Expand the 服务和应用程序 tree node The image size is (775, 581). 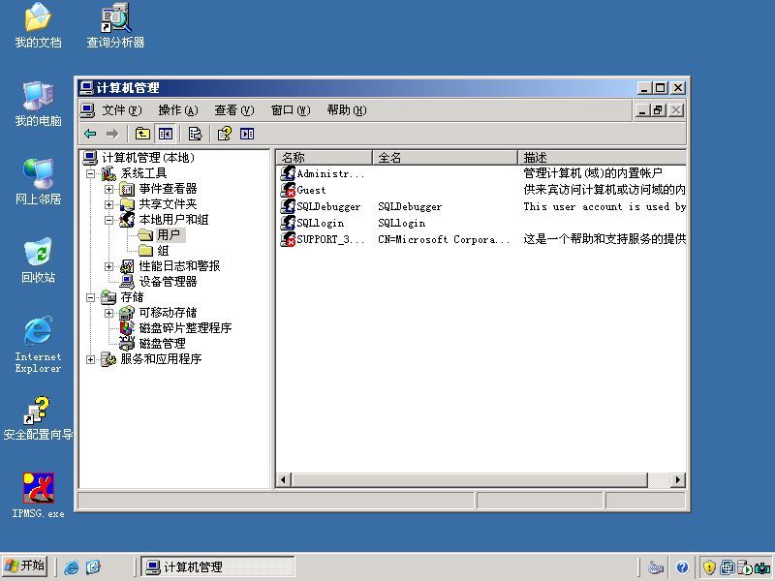[x=90, y=359]
